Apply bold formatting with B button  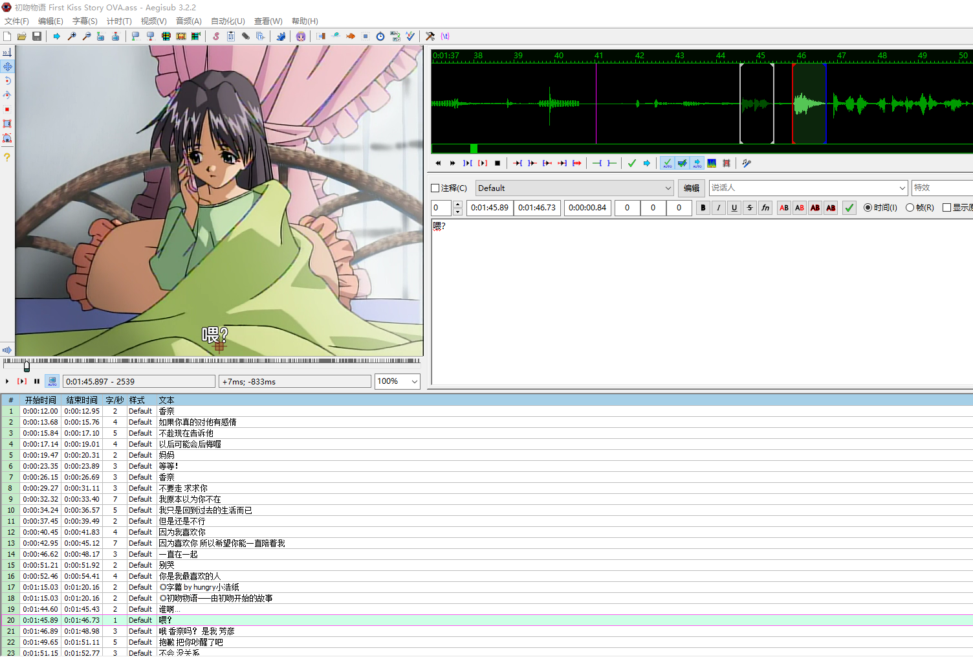[x=703, y=208]
